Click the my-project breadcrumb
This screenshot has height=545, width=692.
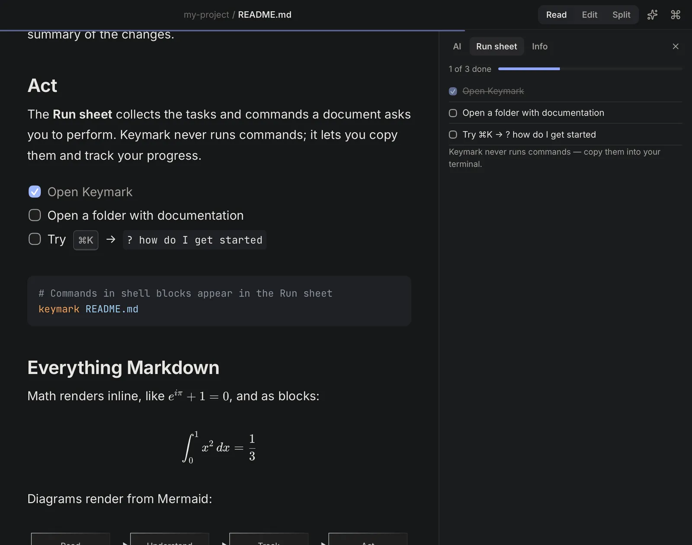(206, 15)
